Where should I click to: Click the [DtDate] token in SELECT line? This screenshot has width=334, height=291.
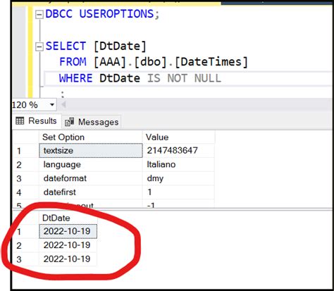pyautogui.click(x=120, y=46)
